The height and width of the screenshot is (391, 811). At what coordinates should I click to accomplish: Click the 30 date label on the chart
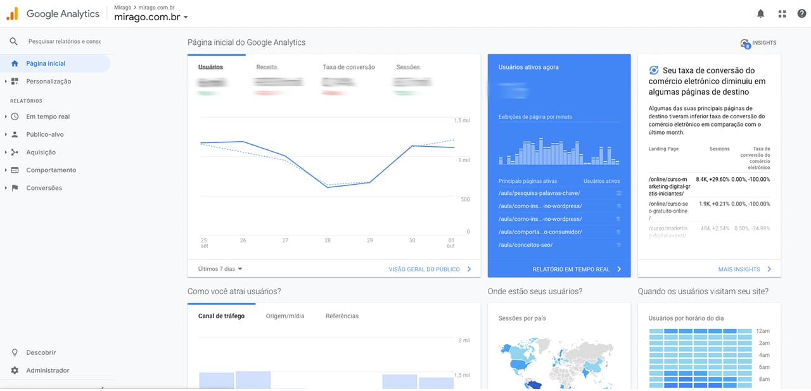[412, 240]
